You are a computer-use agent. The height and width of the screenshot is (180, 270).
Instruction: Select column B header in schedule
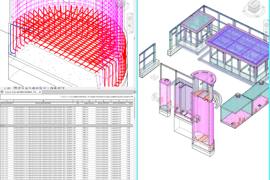pyautogui.click(x=43, y=101)
